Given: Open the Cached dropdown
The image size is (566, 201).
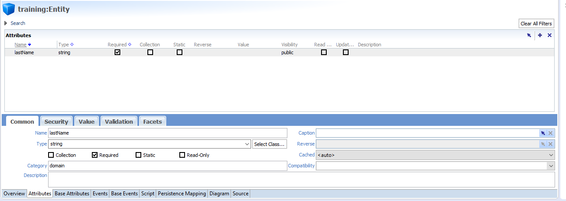Looking at the screenshot, I should (550, 155).
